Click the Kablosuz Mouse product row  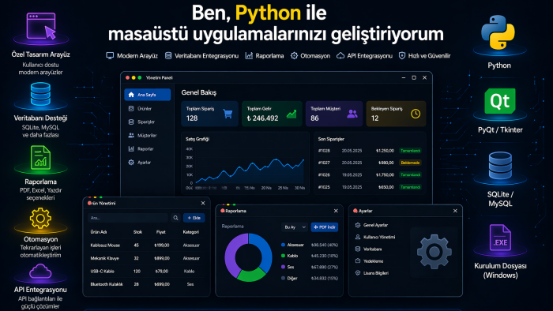(146, 245)
